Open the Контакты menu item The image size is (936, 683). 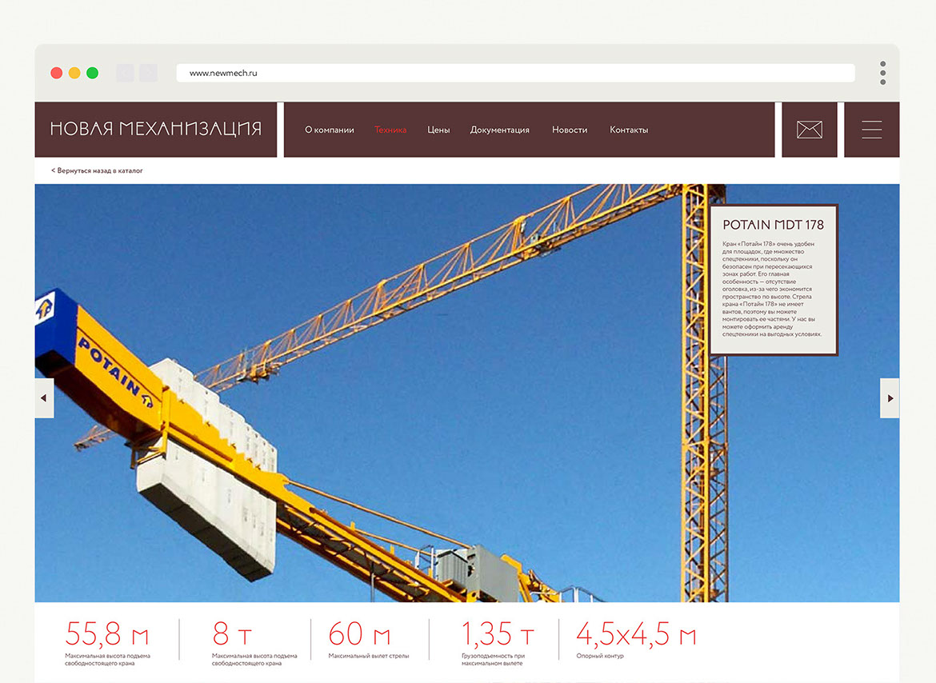click(x=629, y=130)
